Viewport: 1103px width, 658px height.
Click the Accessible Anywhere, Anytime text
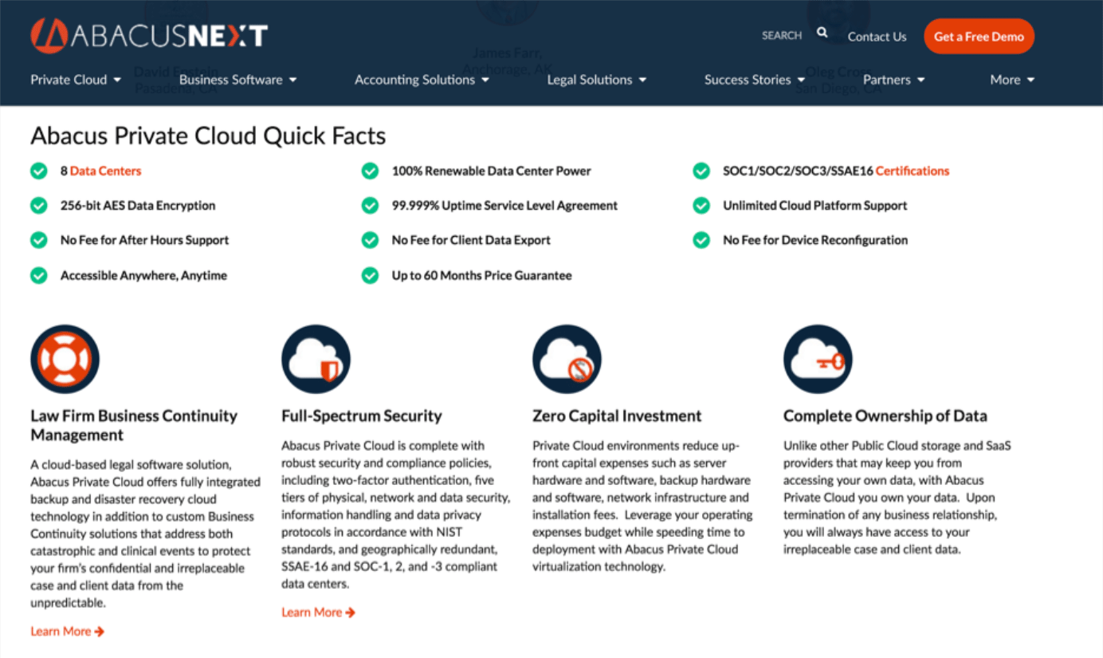[143, 275]
